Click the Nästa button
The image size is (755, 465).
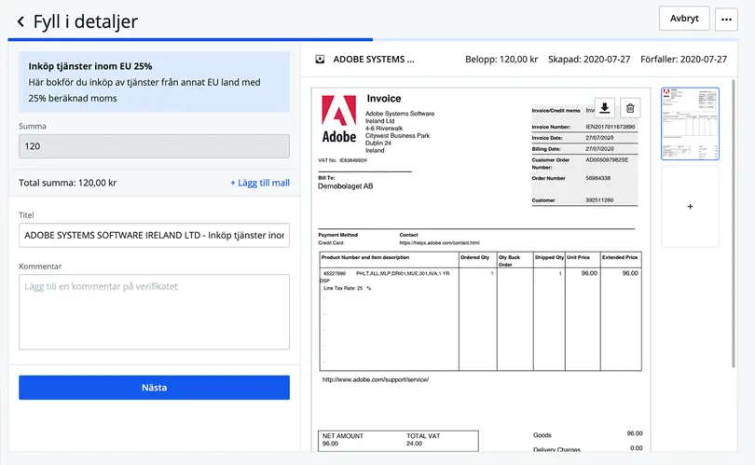[x=154, y=388]
